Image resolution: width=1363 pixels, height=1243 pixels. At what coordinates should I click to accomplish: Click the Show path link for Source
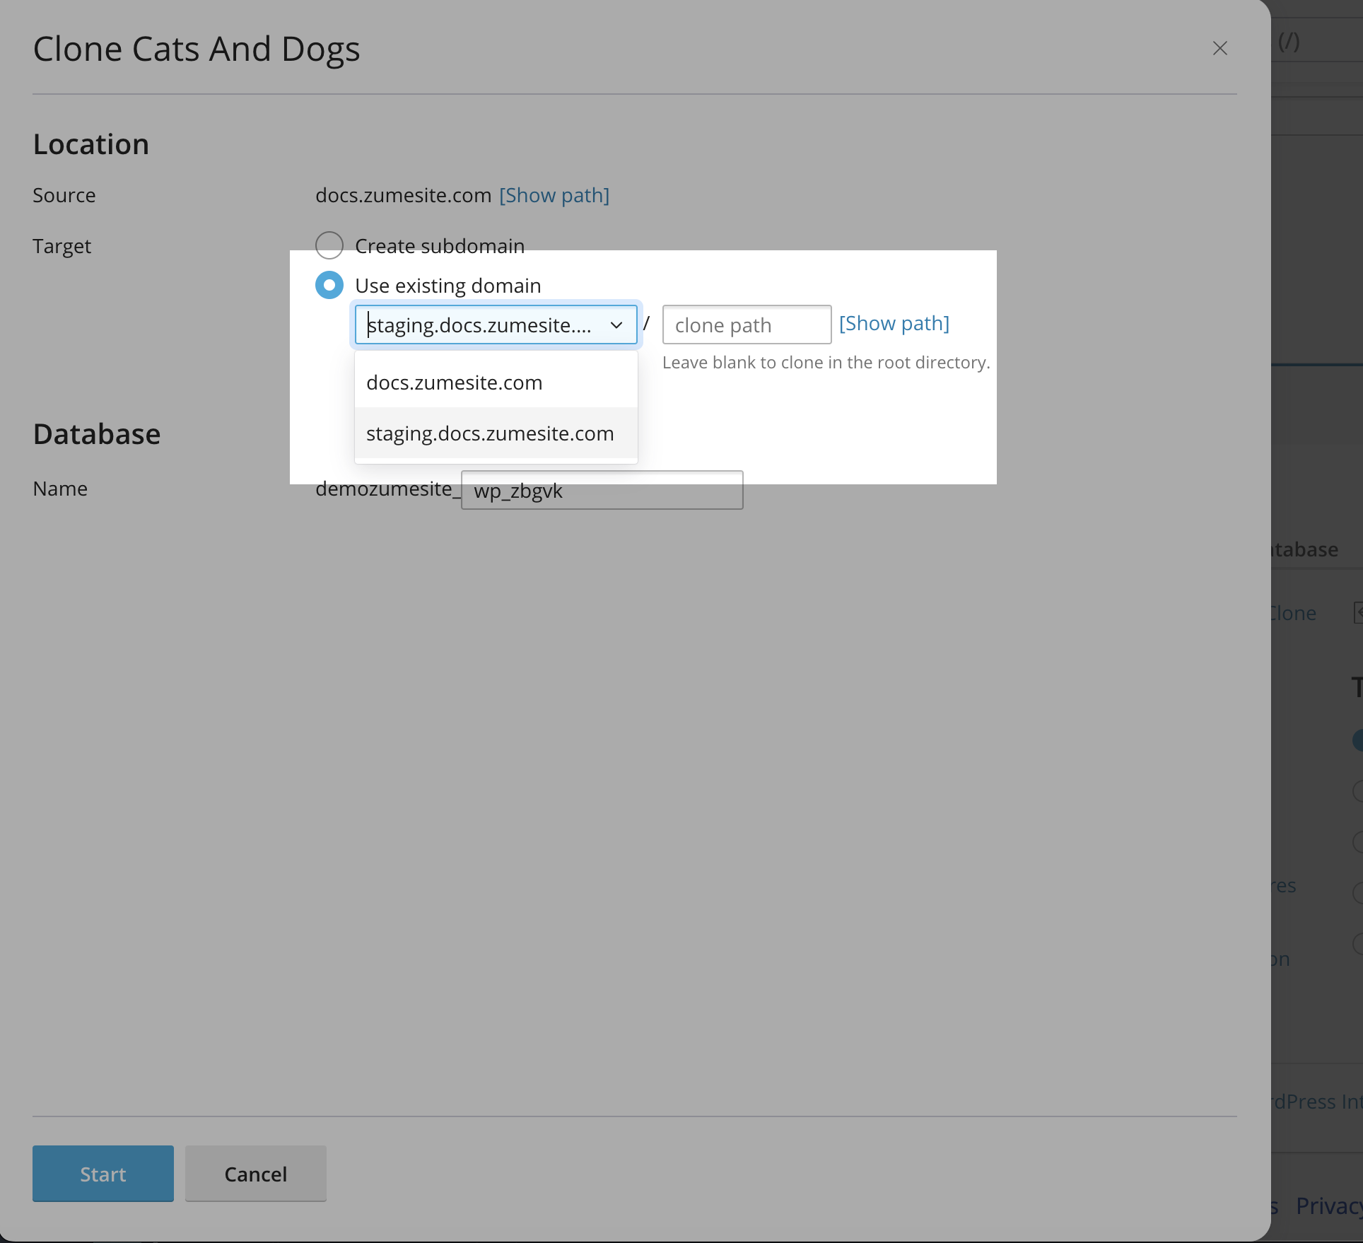(x=554, y=194)
